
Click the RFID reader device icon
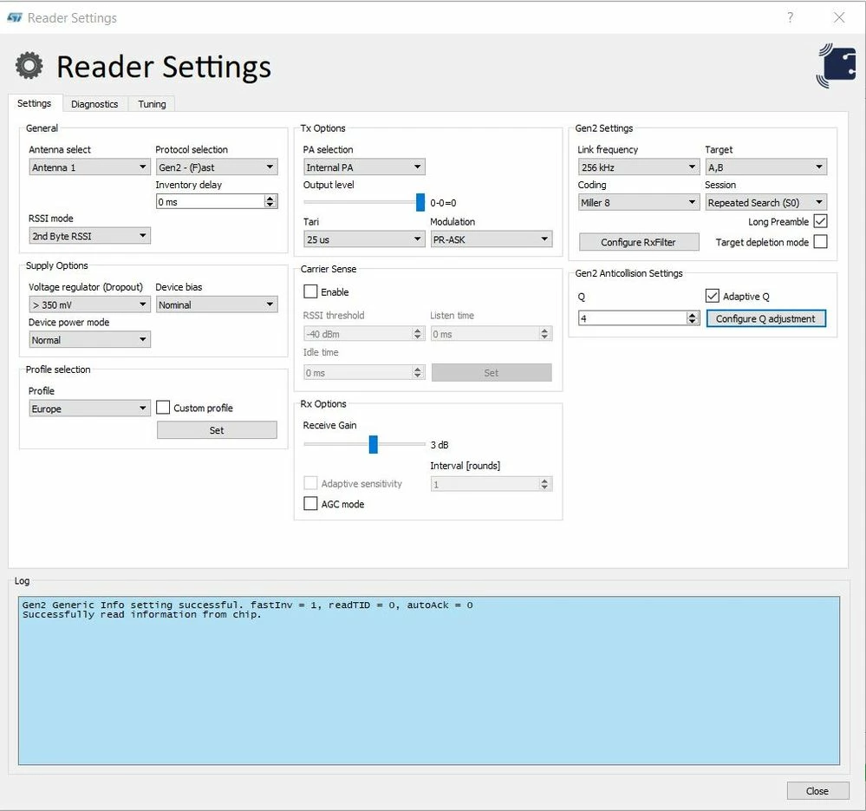pos(837,66)
